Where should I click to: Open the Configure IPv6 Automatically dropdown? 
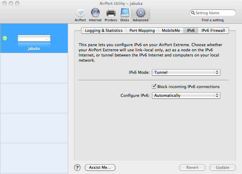coord(186,95)
